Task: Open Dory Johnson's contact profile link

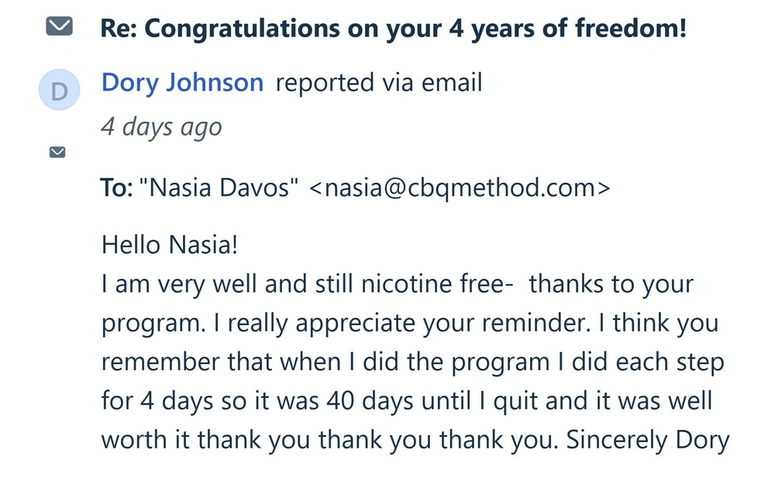Action: click(182, 82)
